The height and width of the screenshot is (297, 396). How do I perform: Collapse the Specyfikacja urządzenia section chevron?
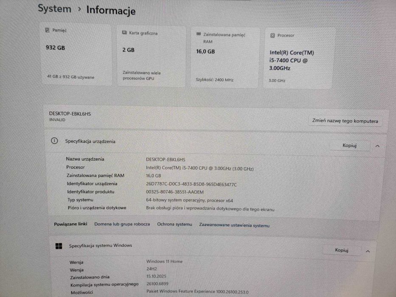[x=377, y=146]
